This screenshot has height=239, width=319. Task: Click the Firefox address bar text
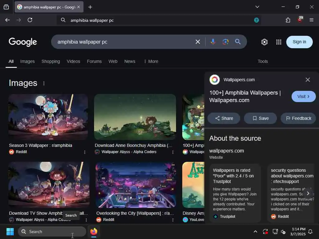[92, 20]
